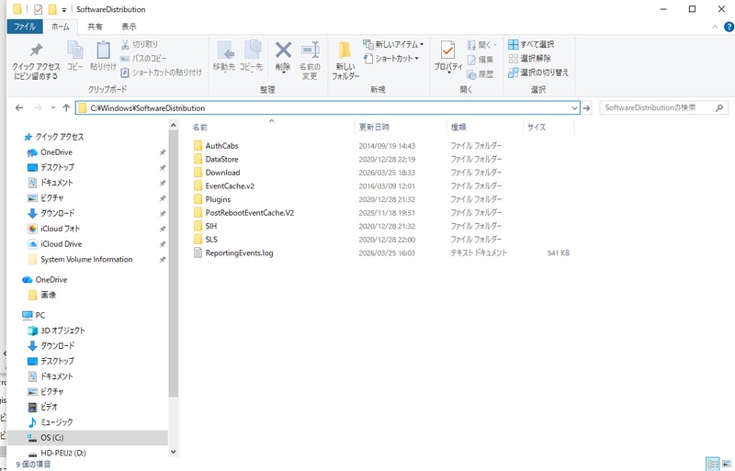735x471 pixels.
Task: Switch to Details view icon in status bar
Action: 713,464
